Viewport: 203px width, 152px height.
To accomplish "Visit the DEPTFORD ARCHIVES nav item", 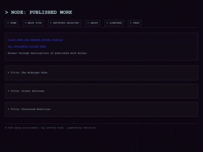I will 64,23.
